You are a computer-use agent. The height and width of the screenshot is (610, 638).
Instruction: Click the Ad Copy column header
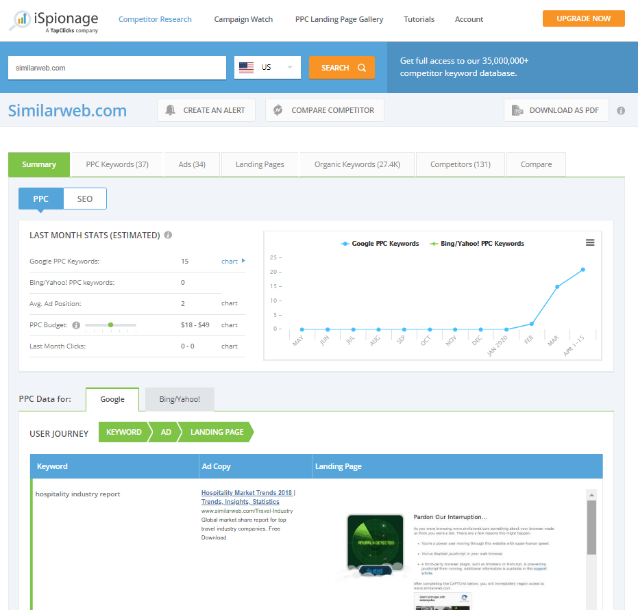click(x=256, y=466)
